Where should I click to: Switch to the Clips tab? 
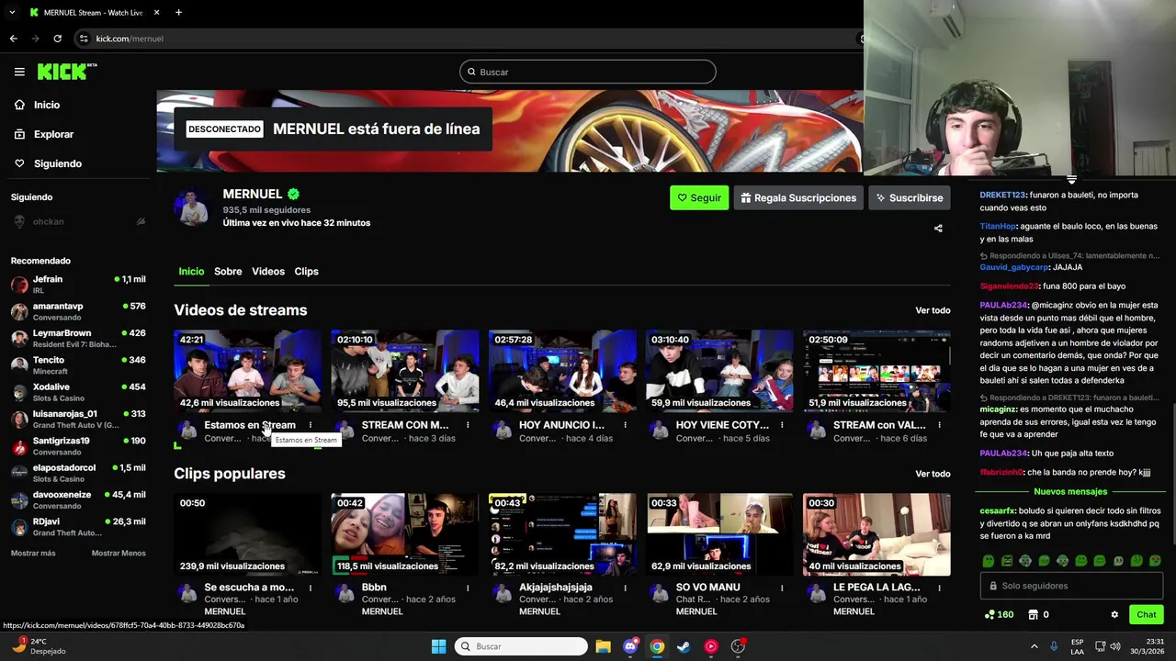pos(306,271)
